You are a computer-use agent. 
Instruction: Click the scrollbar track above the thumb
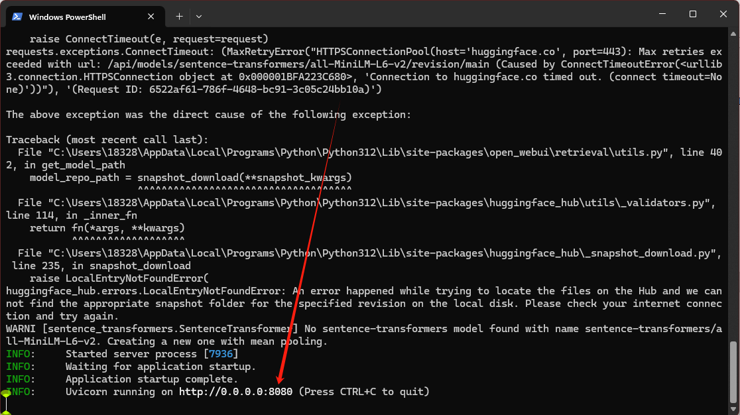pyautogui.click(x=733, y=199)
